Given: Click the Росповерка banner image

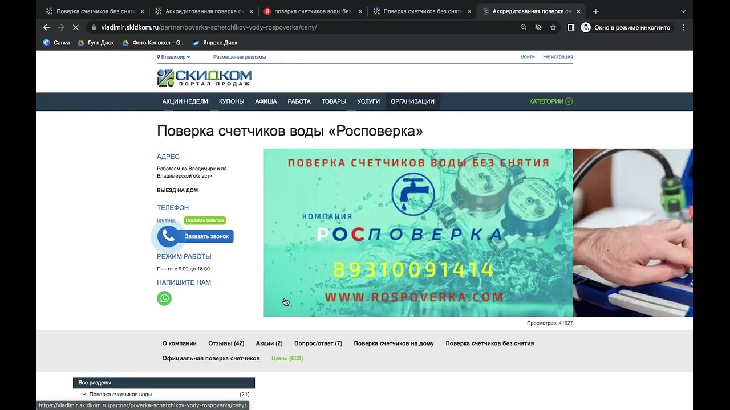Looking at the screenshot, I should tap(418, 232).
